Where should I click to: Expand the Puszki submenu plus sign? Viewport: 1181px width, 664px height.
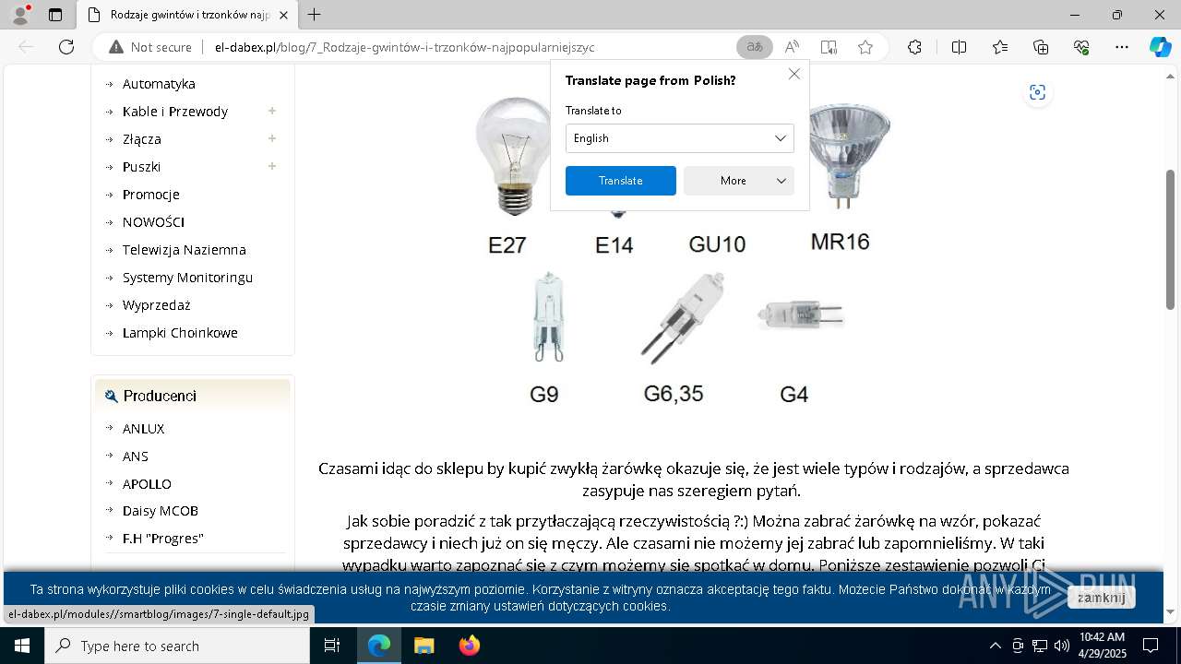point(272,166)
